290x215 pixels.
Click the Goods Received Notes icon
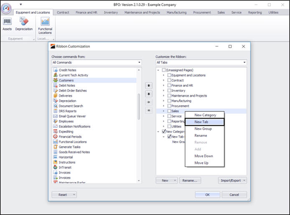[55, 152]
